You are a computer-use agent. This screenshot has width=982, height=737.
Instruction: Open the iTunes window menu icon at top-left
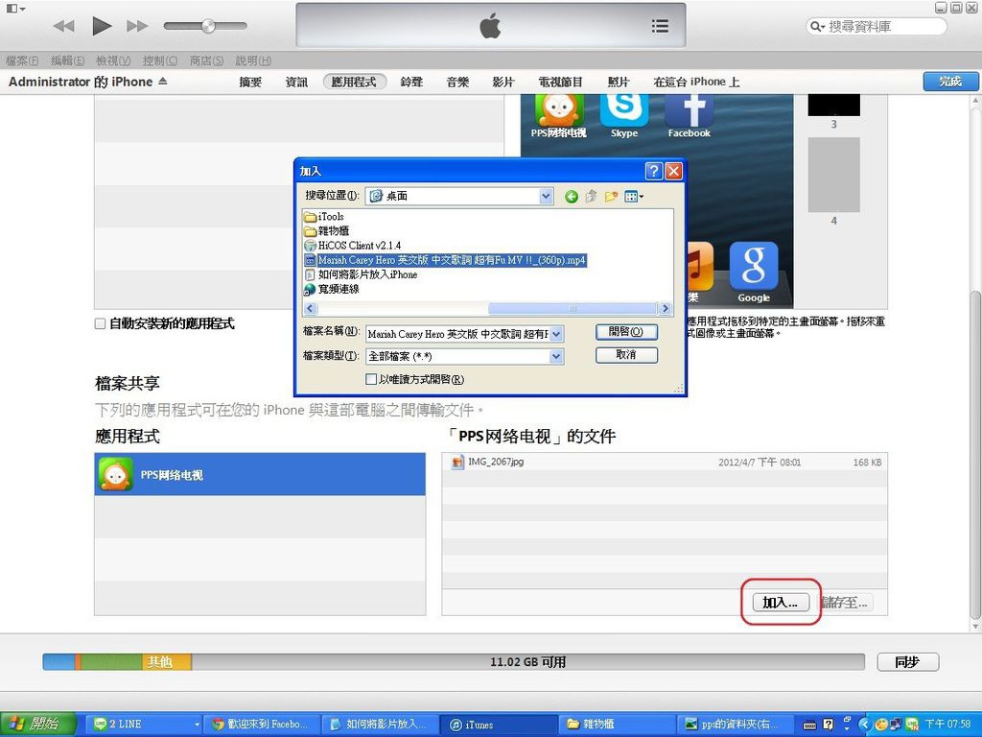[x=15, y=8]
